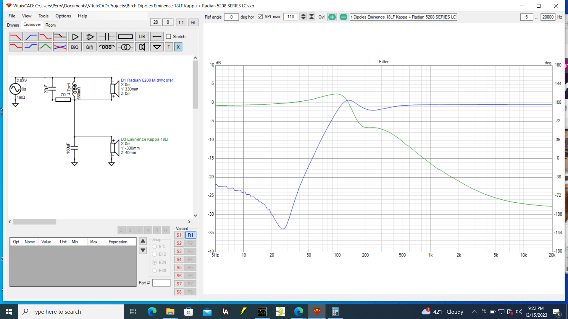Place a capacitor component
568x319 pixels.
pyautogui.click(x=106, y=37)
